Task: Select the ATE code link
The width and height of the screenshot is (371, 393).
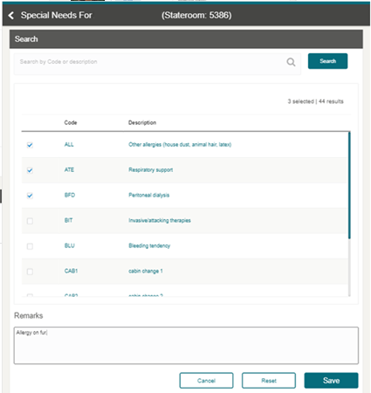Action: tap(69, 169)
